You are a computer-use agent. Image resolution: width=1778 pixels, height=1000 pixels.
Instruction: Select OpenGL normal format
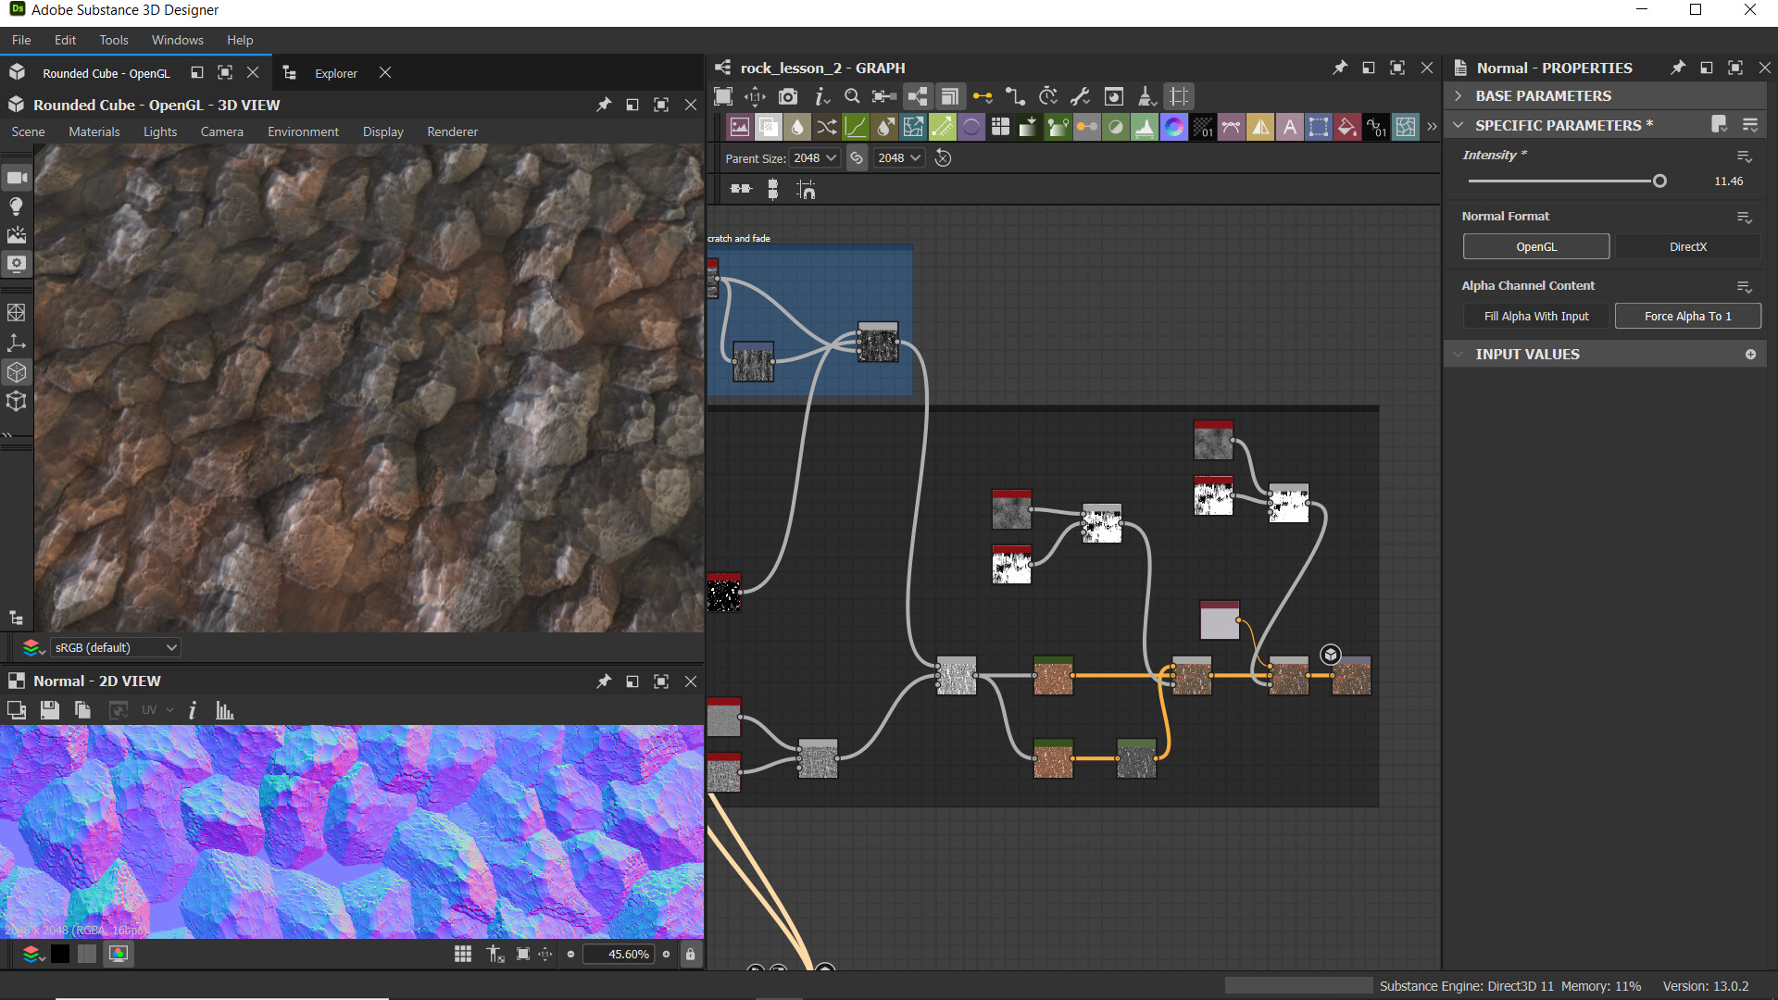[x=1536, y=247]
